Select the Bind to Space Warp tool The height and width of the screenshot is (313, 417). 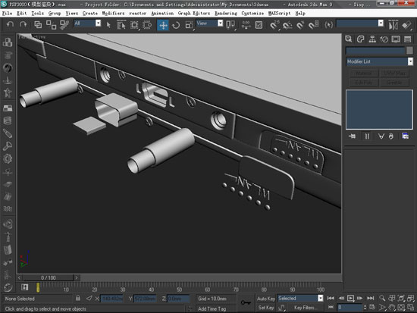pyautogui.click(x=64, y=25)
